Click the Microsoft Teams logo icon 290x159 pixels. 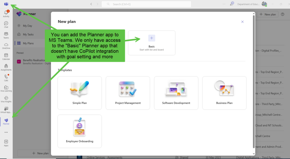click(6, 4)
